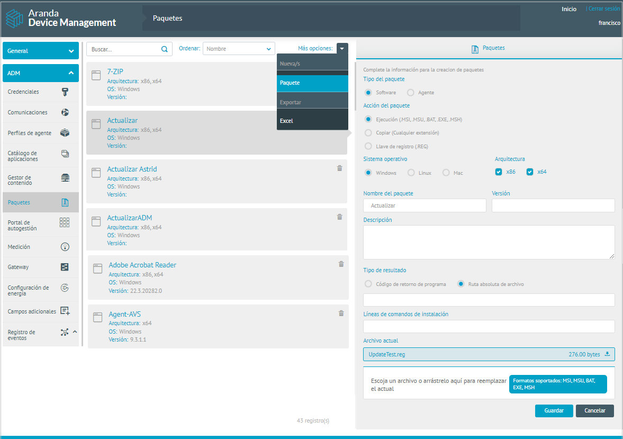Click the Guardar button
The image size is (623, 439).
coord(554,411)
